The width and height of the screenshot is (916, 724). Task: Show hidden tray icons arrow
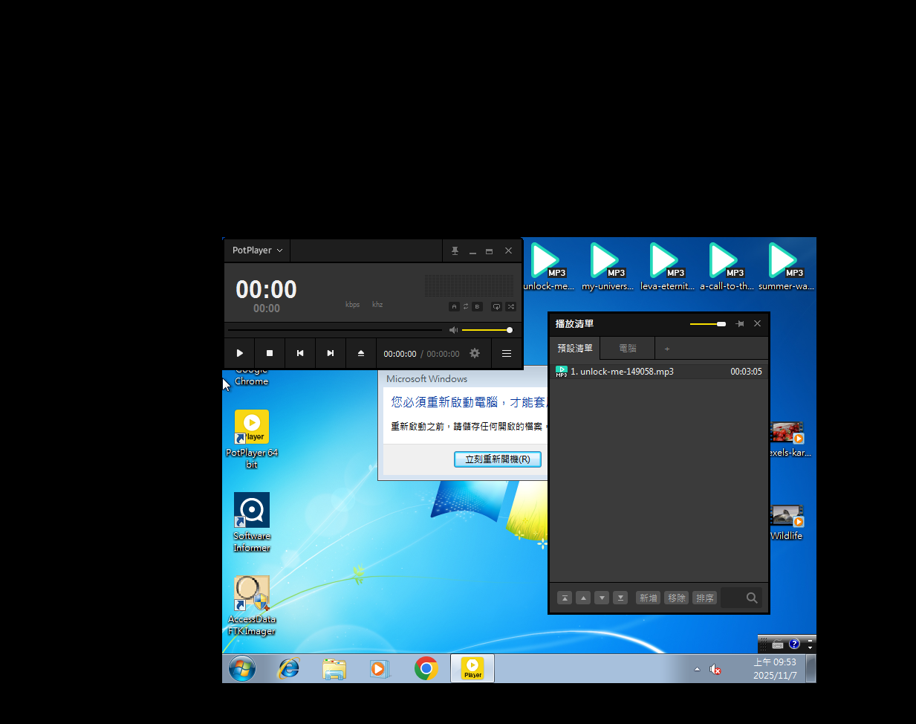pos(697,670)
